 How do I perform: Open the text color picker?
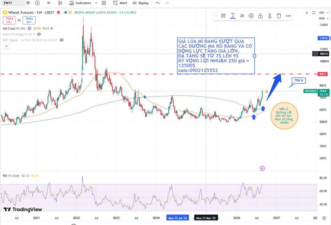(x=233, y=16)
